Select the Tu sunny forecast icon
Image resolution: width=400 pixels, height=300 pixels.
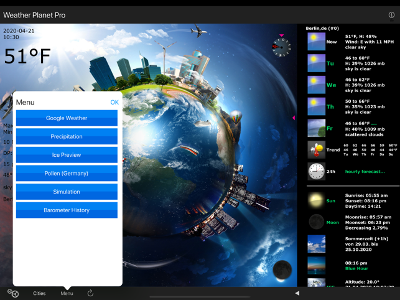pos(316,63)
